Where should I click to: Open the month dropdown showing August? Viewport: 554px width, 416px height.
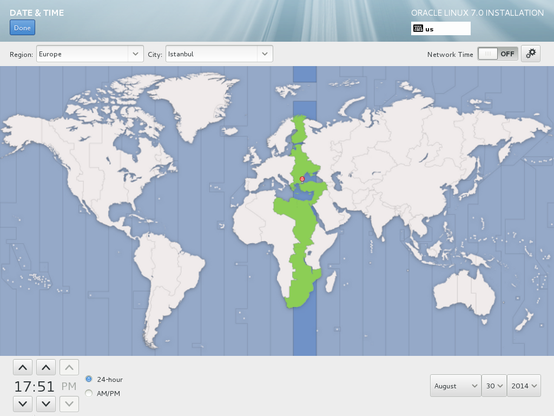click(x=456, y=386)
